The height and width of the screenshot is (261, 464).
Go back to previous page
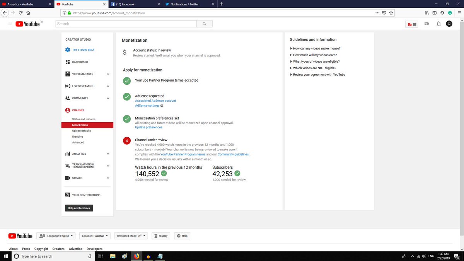5,13
